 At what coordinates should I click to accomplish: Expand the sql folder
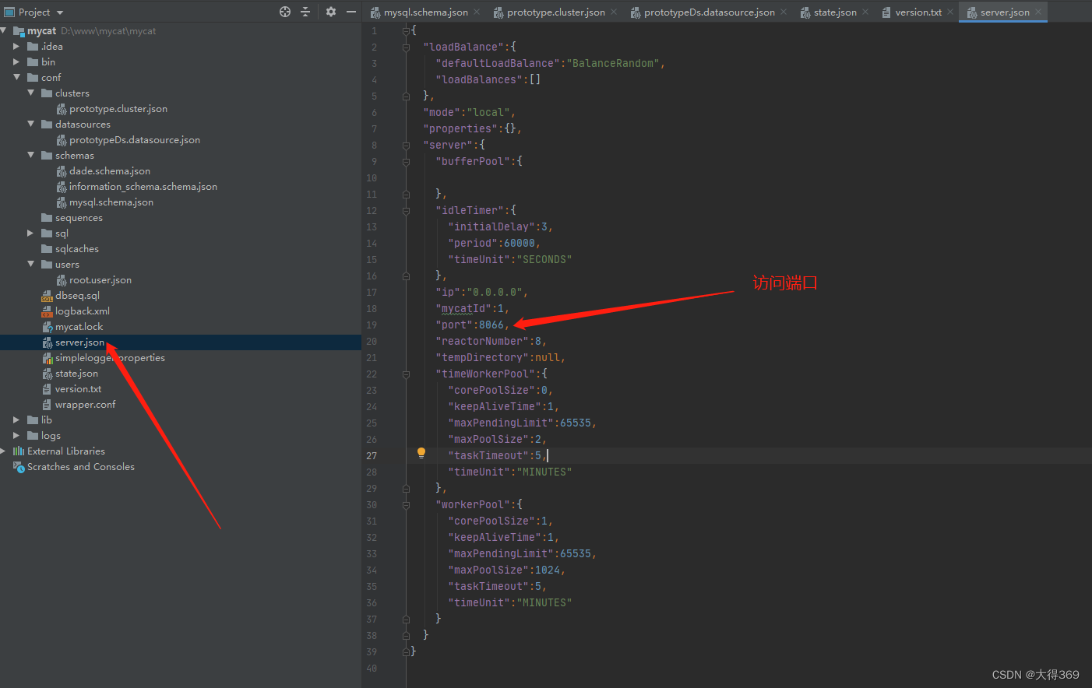tap(31, 233)
